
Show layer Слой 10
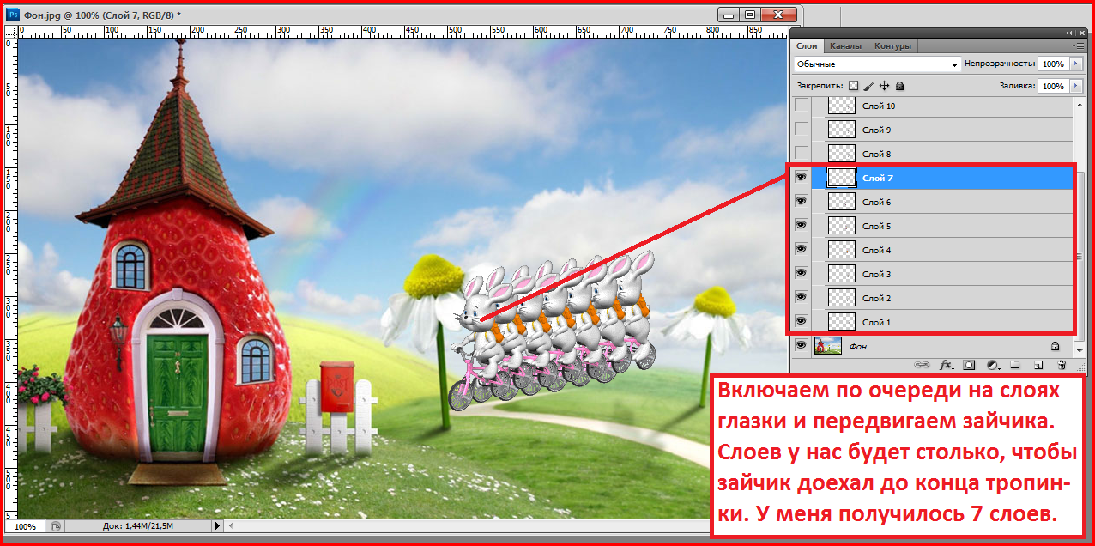(802, 106)
